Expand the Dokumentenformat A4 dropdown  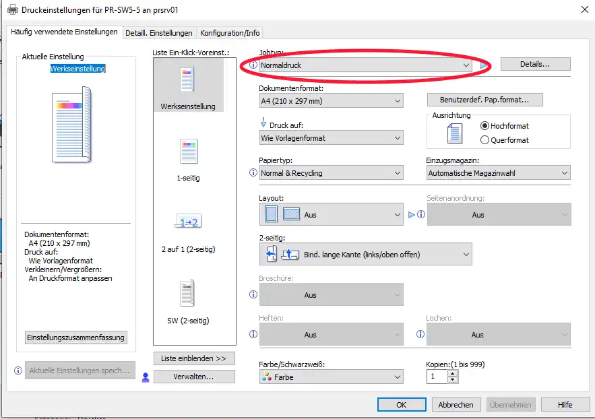(x=331, y=101)
